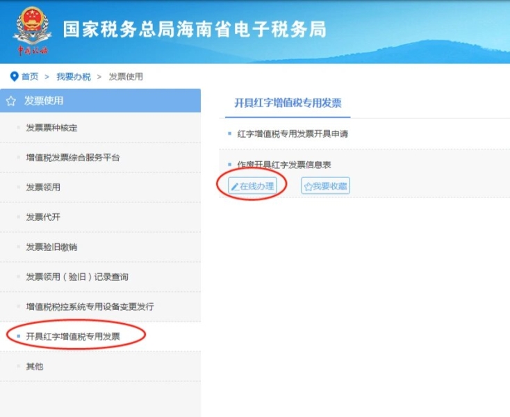Click the star icon beside 发票使用 header
This screenshot has width=510, height=417.
pos(11,101)
